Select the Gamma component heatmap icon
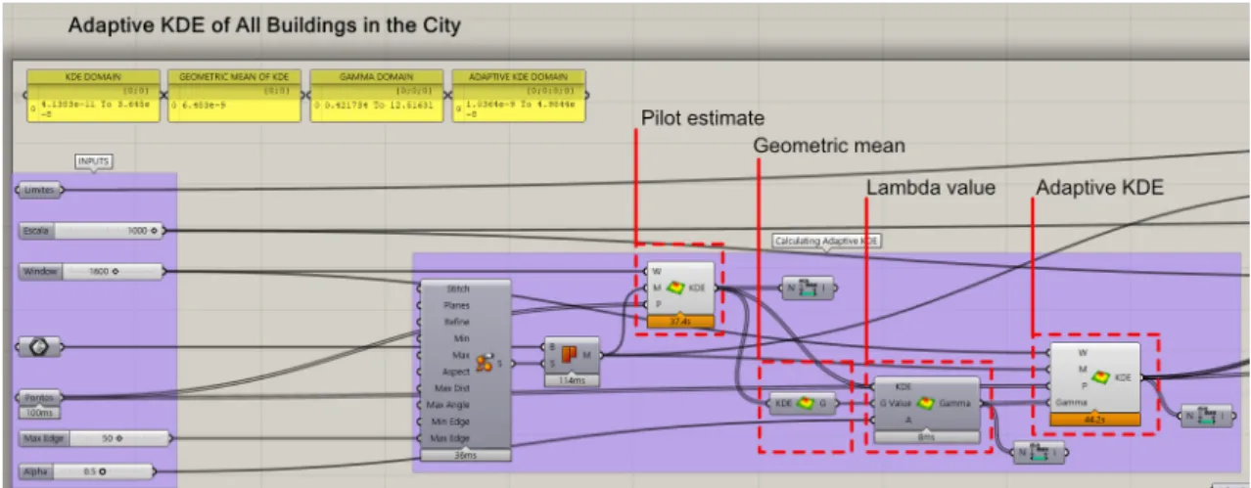This screenshot has width=1251, height=488. pyautogui.click(x=926, y=403)
